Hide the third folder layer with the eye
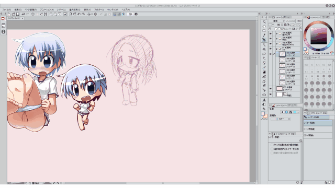Image resolution: width=335 pixels, height=188 pixels. (271, 43)
